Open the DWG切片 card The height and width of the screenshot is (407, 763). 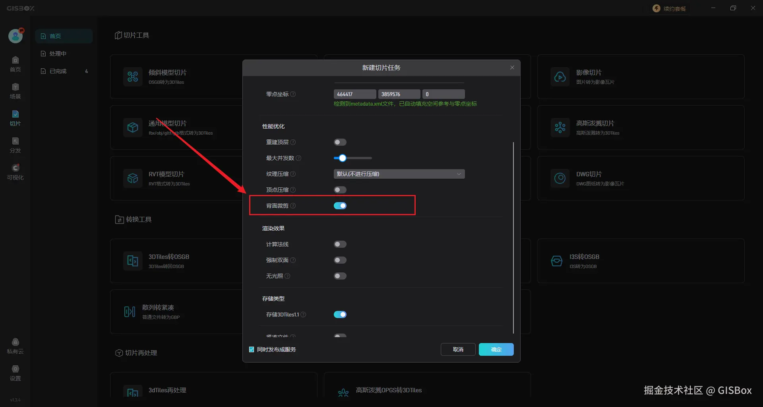tap(641, 178)
